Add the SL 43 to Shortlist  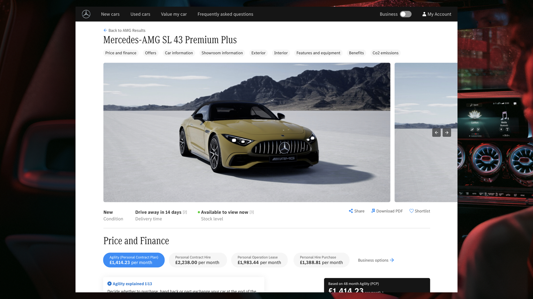pyautogui.click(x=419, y=211)
